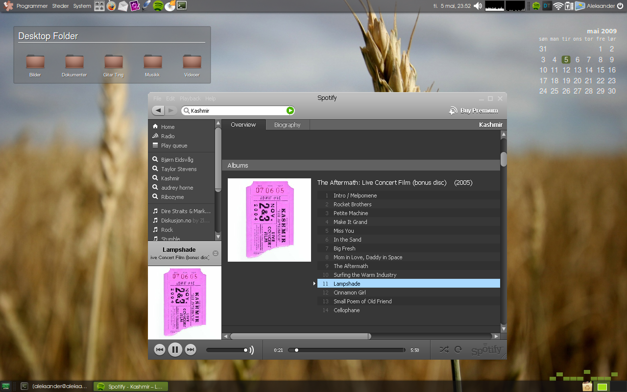Click the sidebar now-playing album cover
627x392 pixels.
click(x=185, y=303)
